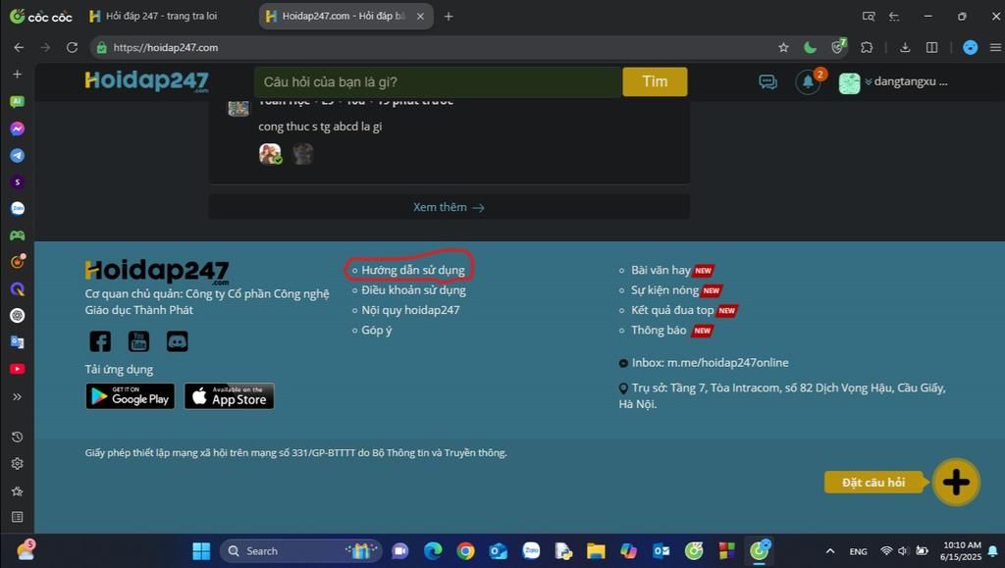Open Hướng dẫn sử dụng link

(413, 270)
